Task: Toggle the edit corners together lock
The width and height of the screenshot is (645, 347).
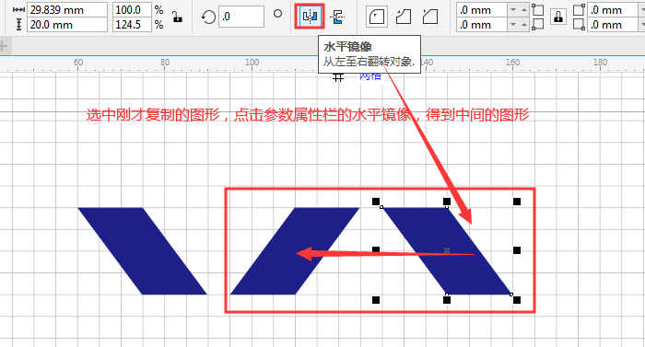Action: [x=558, y=17]
